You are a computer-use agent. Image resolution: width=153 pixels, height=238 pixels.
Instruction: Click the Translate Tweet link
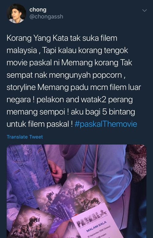point(25,137)
